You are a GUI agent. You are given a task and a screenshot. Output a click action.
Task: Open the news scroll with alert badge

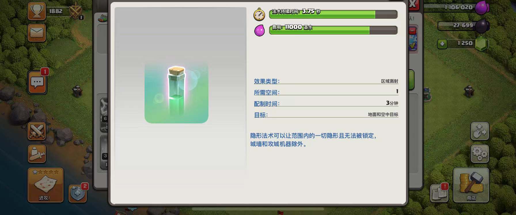point(439,192)
